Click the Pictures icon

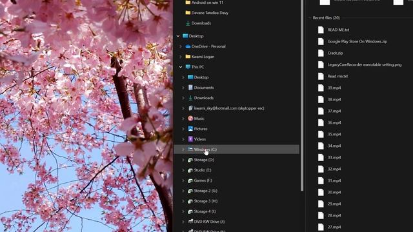tap(190, 129)
